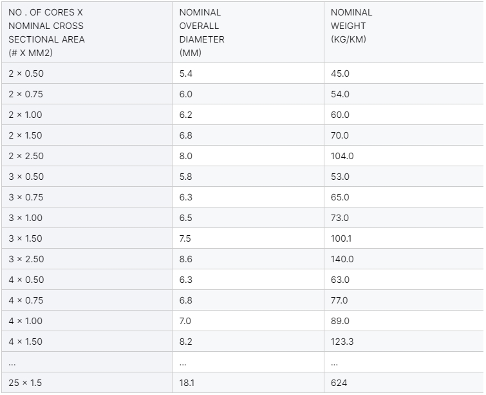Select the 3 × 0.50 row label
The height and width of the screenshot is (395, 486).
[26, 177]
